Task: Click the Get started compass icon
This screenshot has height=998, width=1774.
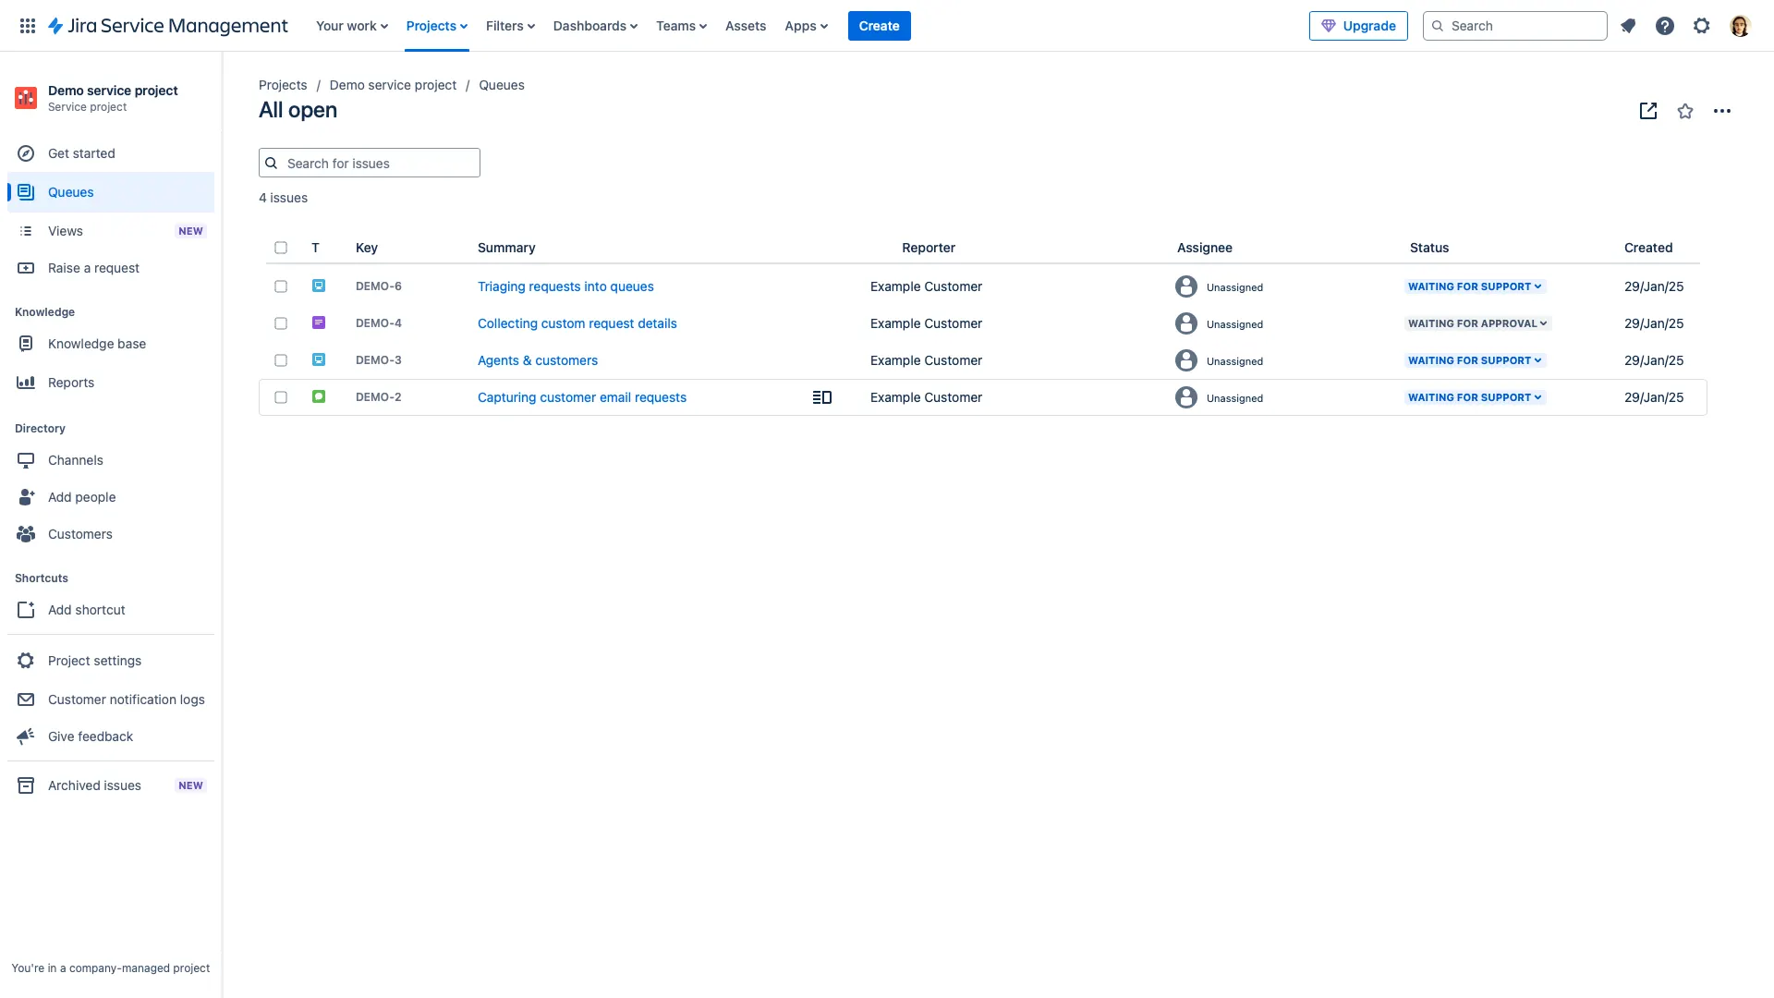Action: coord(26,153)
